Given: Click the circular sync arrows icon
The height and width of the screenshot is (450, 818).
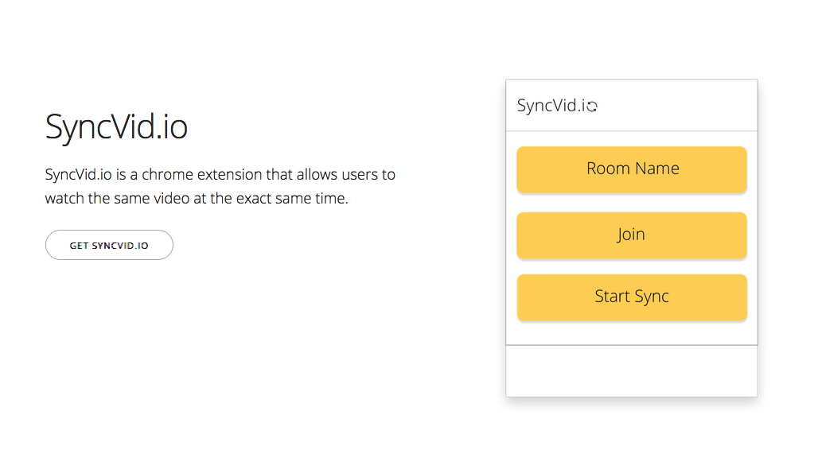Looking at the screenshot, I should tap(591, 107).
